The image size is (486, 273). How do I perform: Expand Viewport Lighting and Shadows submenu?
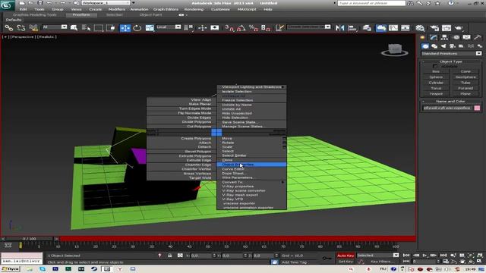point(251,87)
